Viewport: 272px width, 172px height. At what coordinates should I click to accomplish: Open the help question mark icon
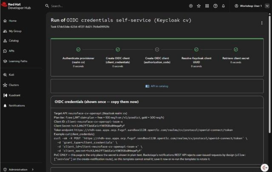coord(215,6)
